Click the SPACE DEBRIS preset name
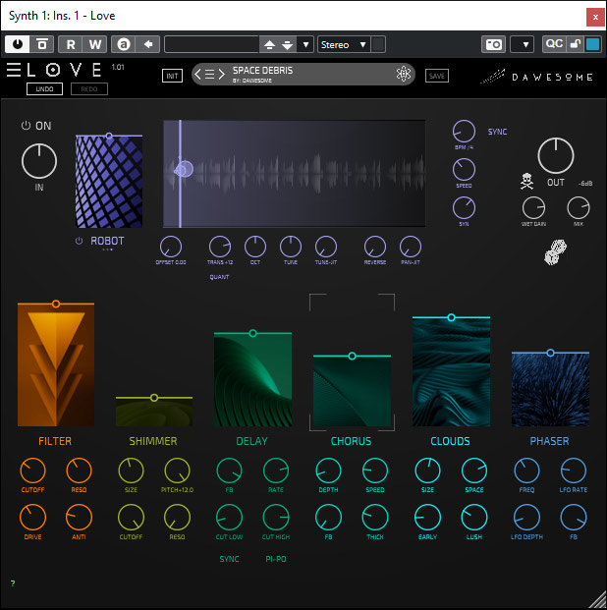Screen dimensions: 607x610 [x=262, y=71]
